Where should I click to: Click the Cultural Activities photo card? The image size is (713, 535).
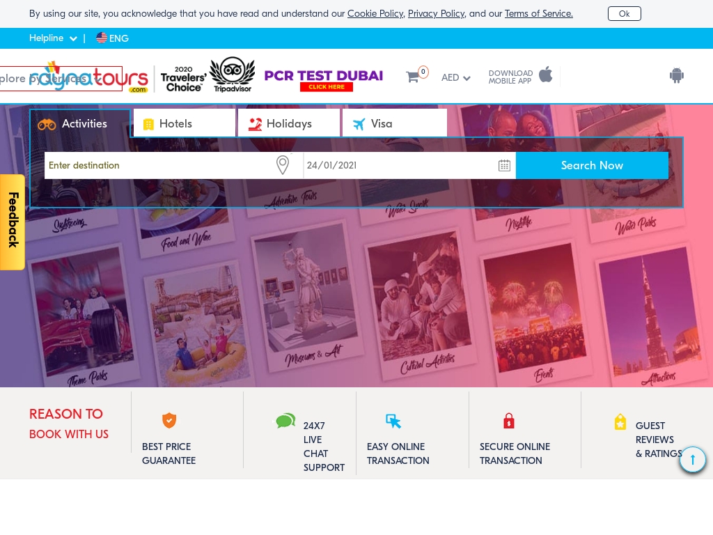pos(421,305)
